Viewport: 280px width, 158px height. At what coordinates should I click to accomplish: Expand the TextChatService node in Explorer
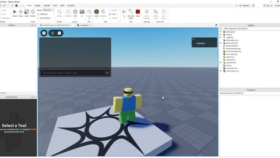220,71
